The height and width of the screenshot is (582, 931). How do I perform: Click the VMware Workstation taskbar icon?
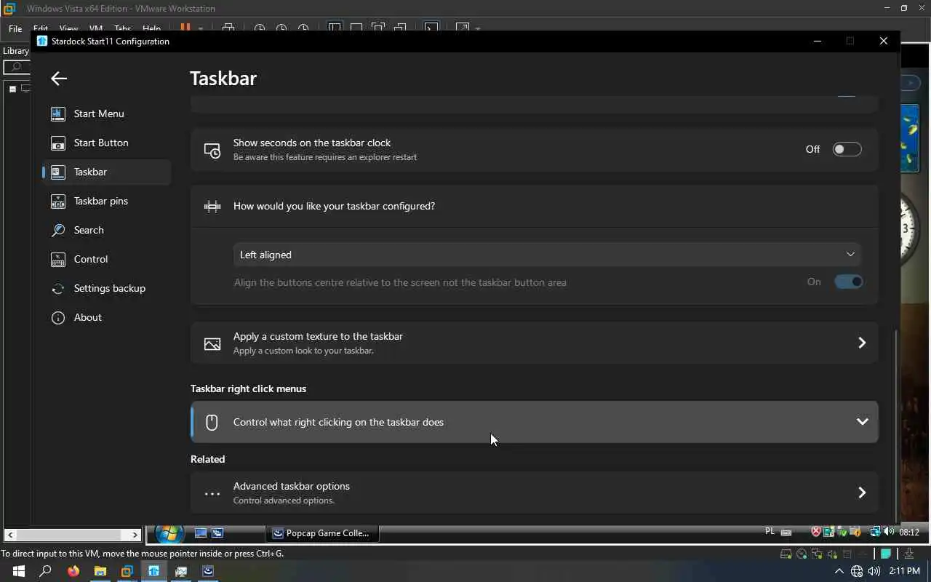point(127,571)
